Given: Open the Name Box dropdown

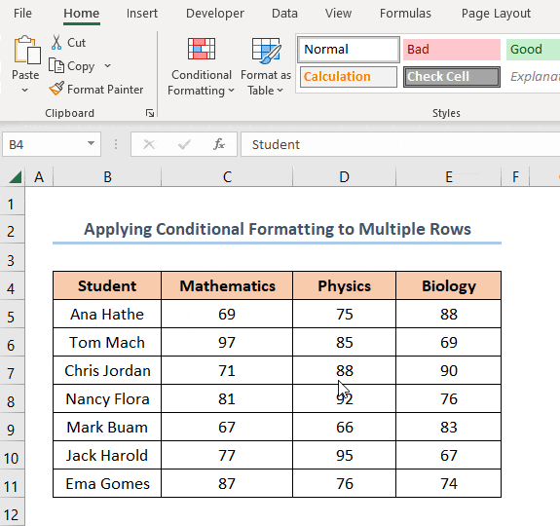Looking at the screenshot, I should click(92, 144).
